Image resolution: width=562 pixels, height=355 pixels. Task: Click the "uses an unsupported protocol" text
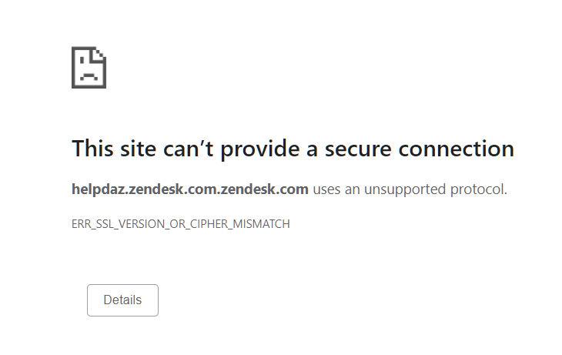[x=410, y=189]
